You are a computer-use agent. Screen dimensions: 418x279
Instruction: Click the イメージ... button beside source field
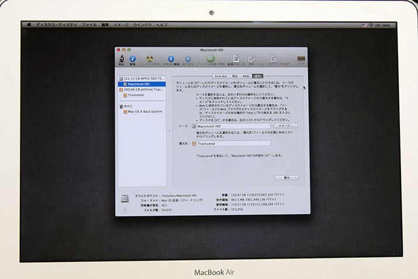[285, 126]
